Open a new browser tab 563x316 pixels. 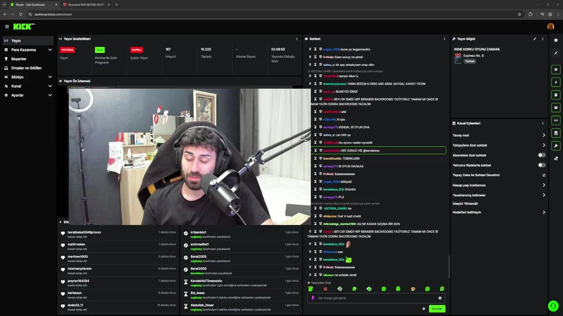click(x=117, y=4)
